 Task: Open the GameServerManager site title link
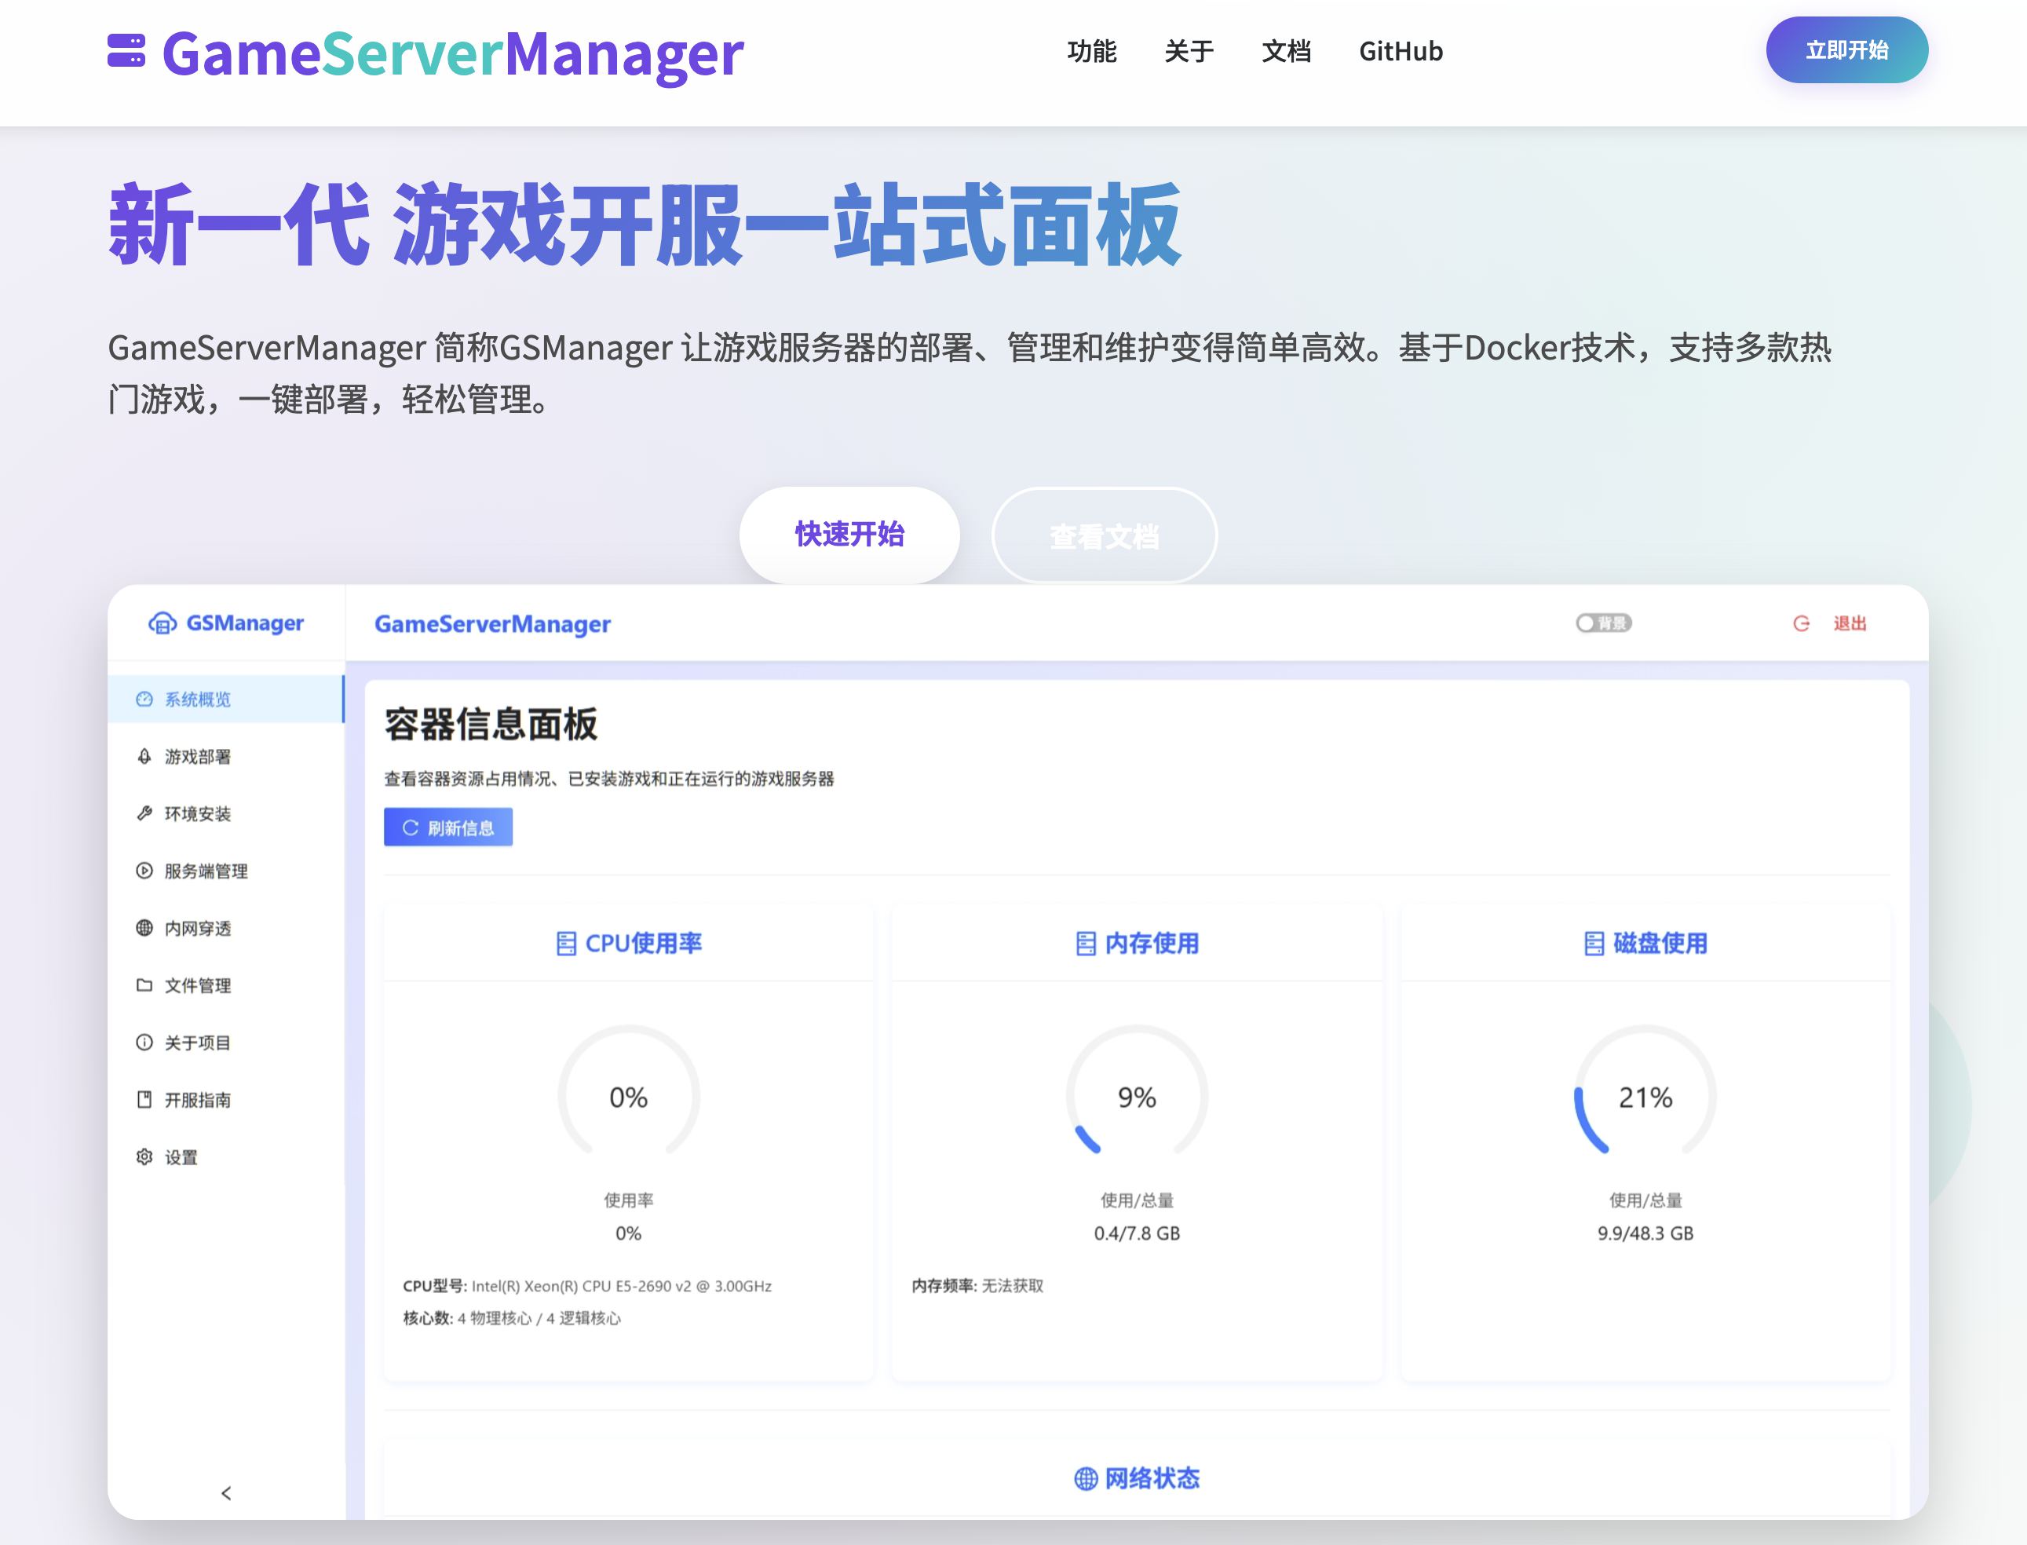[452, 53]
